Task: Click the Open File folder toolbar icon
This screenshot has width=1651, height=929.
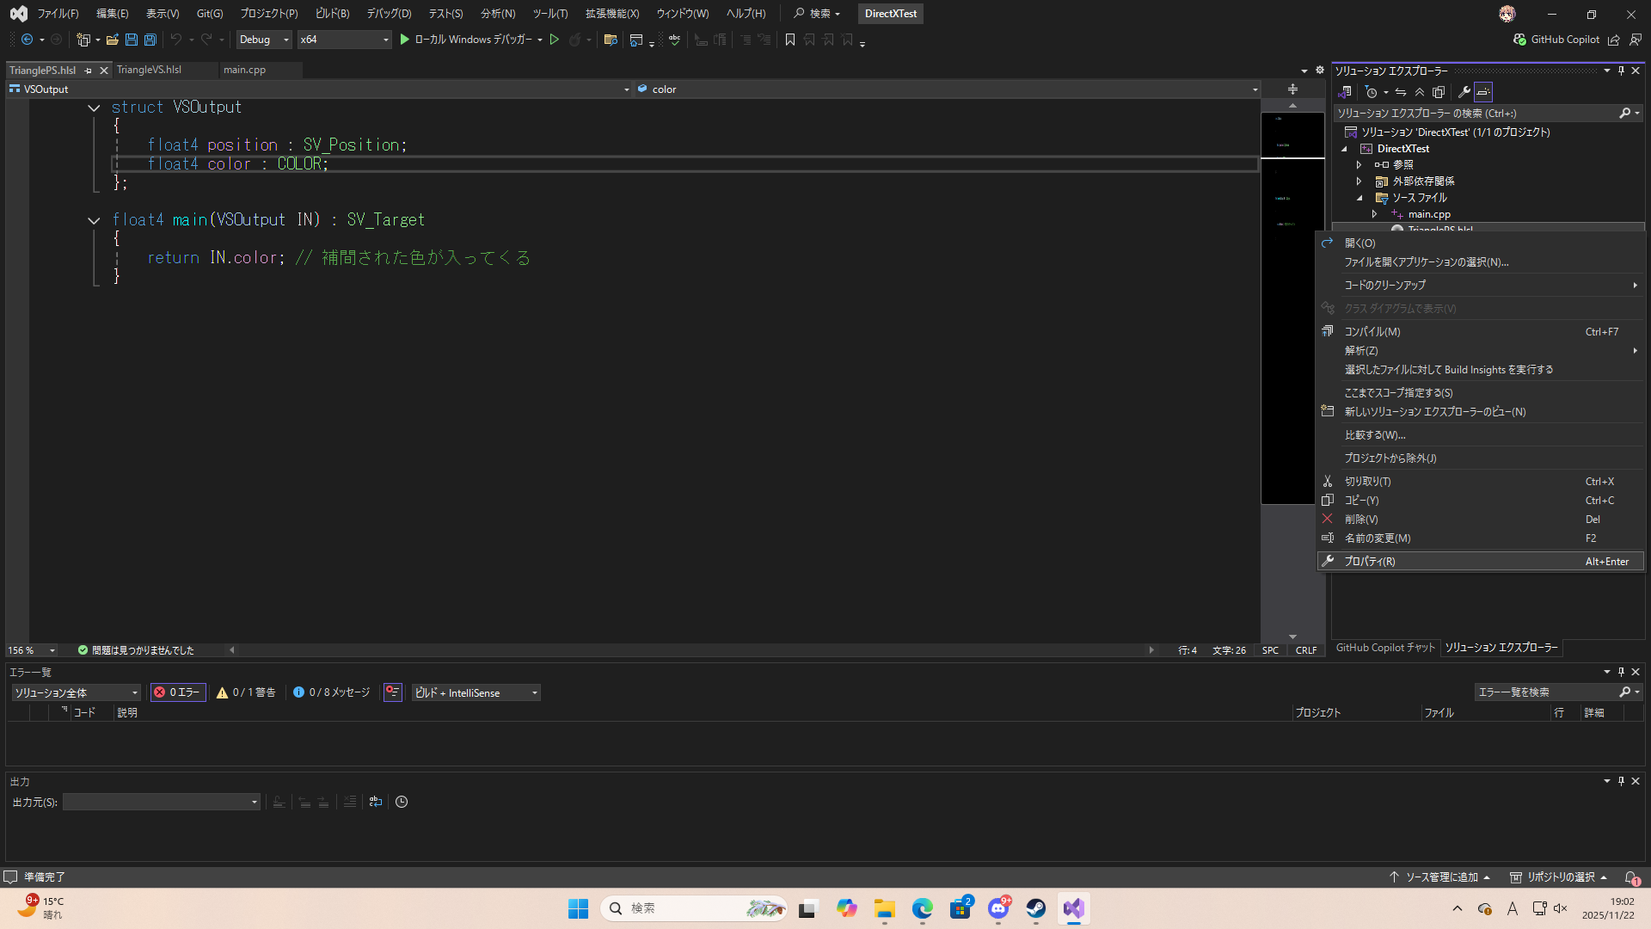Action: (112, 40)
